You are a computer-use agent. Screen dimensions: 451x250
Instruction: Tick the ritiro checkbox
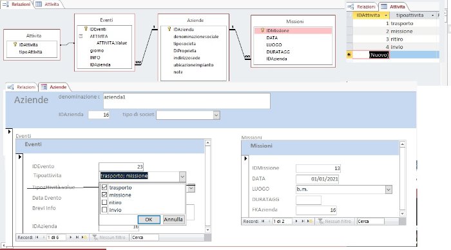(104, 202)
